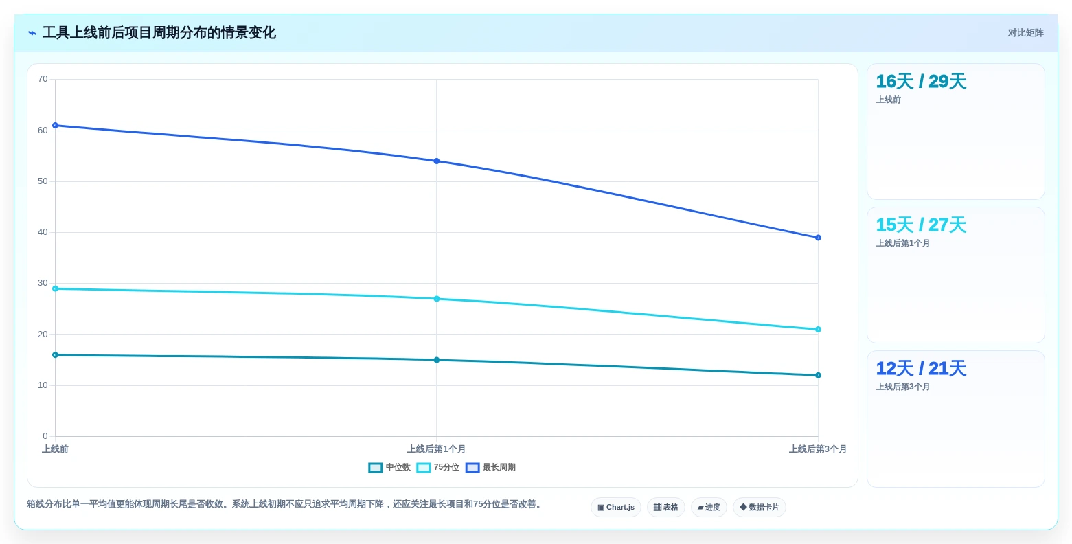The image size is (1072, 544).
Task: Click the 最长周期 point at 上线前
Action: click(56, 126)
